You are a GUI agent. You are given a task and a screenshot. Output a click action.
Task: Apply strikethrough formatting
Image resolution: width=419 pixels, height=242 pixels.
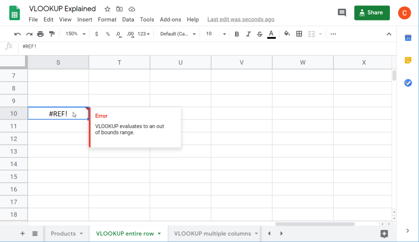[x=260, y=34]
